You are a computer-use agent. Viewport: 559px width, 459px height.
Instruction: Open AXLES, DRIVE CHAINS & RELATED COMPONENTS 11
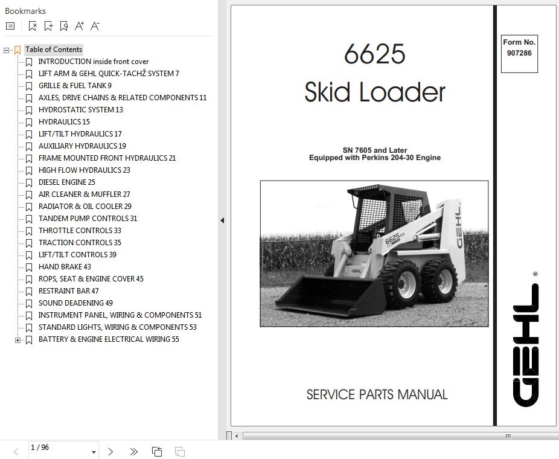tap(123, 98)
